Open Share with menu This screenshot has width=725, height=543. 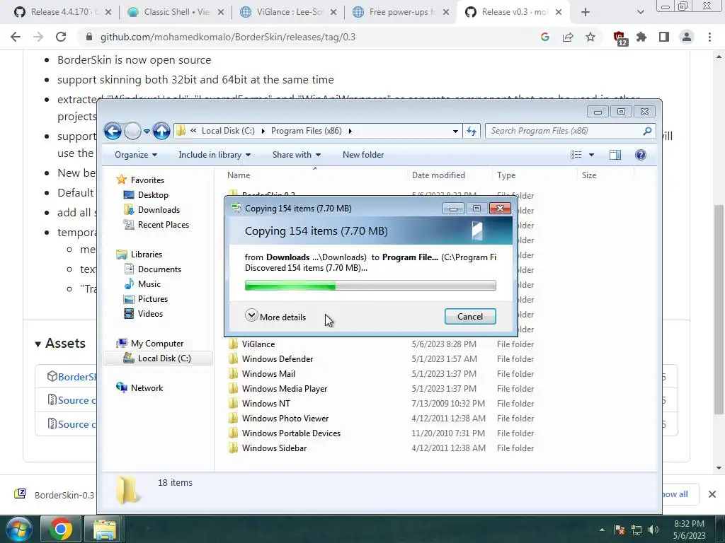tap(297, 155)
